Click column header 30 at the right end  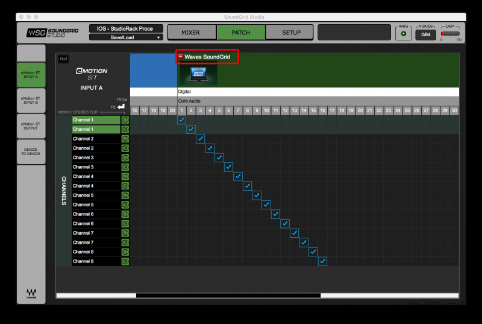pyautogui.click(x=454, y=110)
